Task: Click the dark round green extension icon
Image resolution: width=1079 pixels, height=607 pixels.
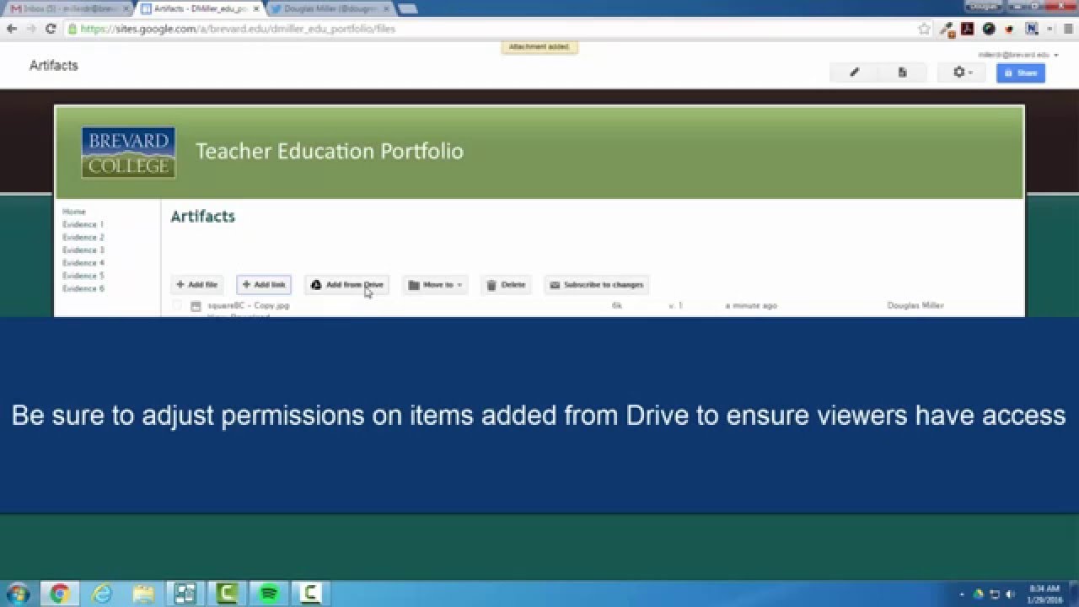Action: coord(989,28)
